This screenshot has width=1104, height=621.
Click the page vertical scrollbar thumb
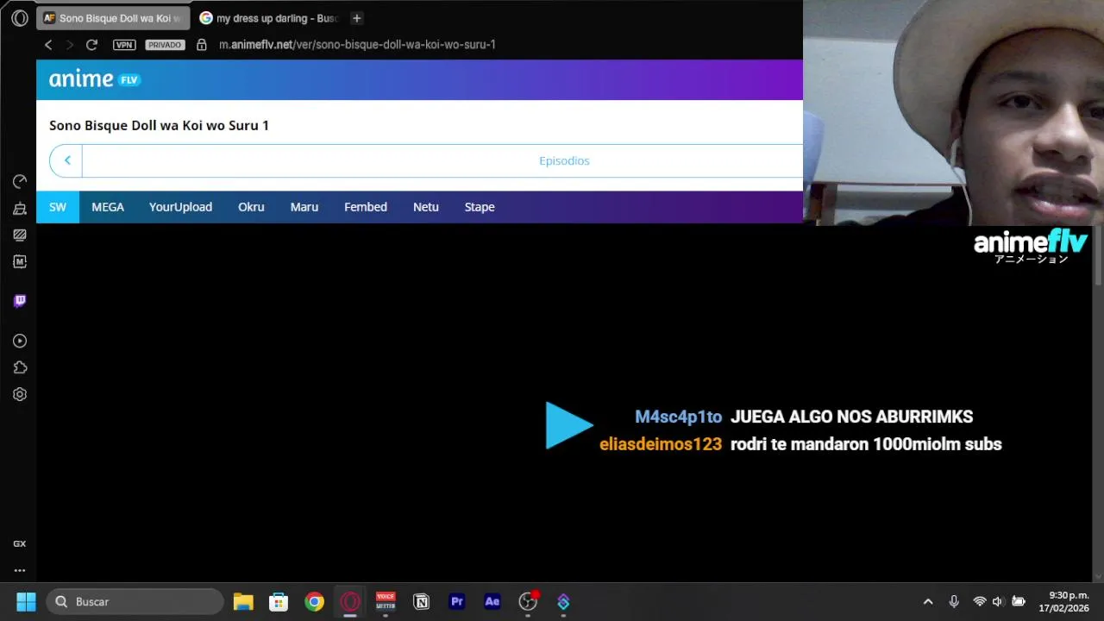pyautogui.click(x=1098, y=256)
